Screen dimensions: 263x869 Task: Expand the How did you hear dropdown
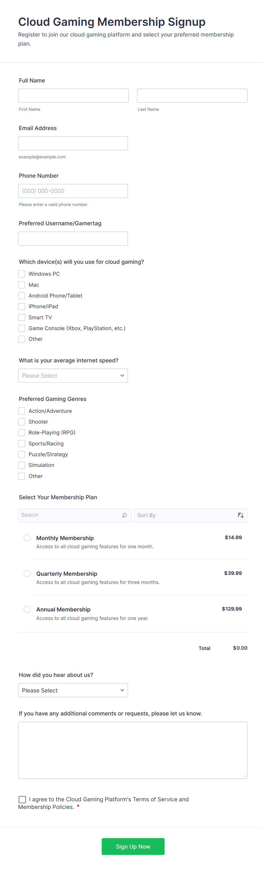click(73, 690)
